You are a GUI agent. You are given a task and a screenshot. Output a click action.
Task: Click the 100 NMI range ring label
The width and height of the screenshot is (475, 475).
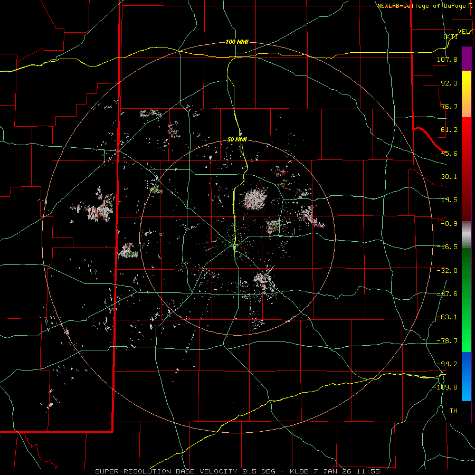[237, 42]
